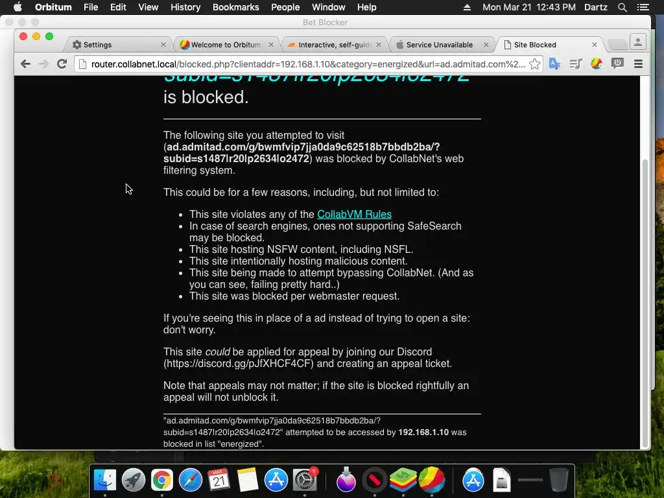Close the Site Blocked tab
The width and height of the screenshot is (664, 498).
click(x=594, y=45)
